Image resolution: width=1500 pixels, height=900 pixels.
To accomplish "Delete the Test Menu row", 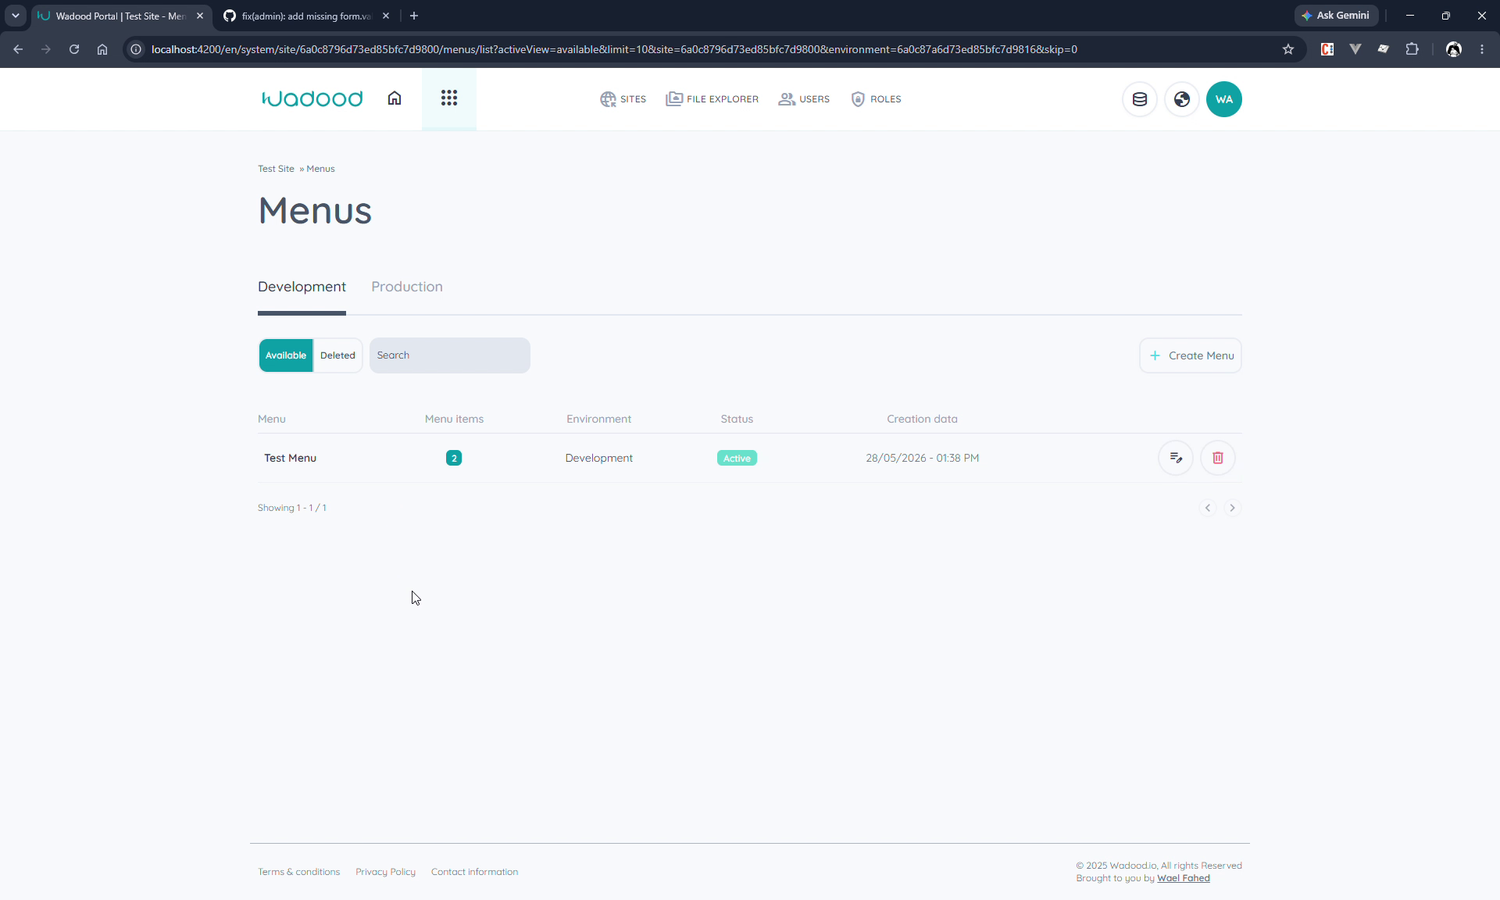I will [x=1218, y=458].
